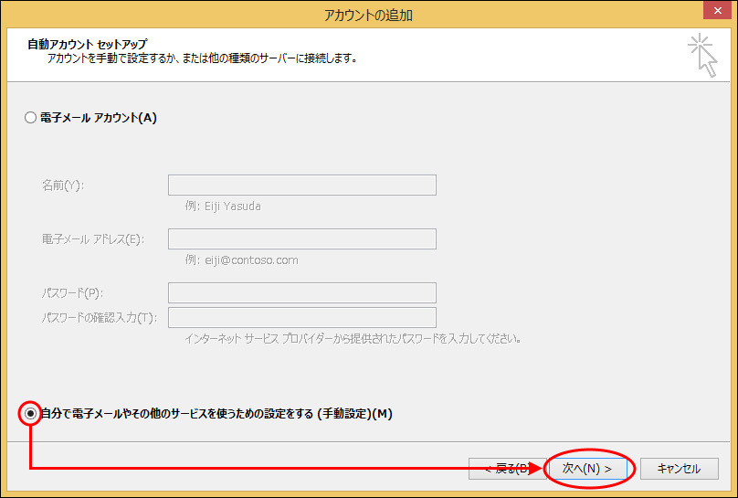Click the 名前(Y) input field
This screenshot has width=738, height=498.
pos(302,185)
